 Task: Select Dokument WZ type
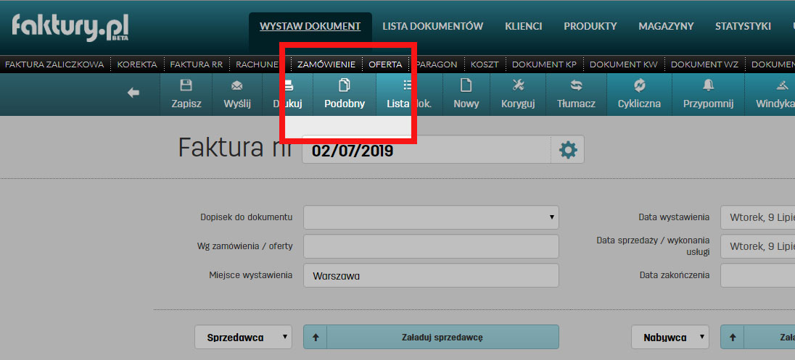tap(704, 64)
